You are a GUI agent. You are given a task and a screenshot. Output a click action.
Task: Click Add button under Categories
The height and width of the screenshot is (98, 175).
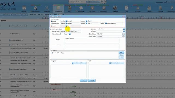[x=77, y=63]
